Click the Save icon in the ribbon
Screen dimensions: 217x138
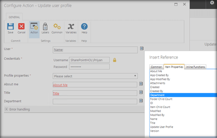click(10, 26)
